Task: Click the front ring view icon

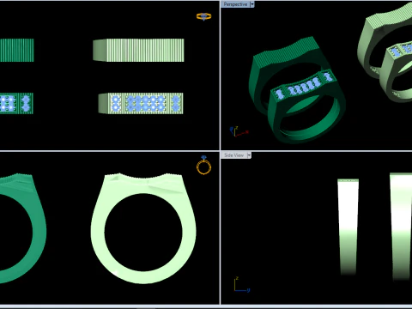Action: (203, 166)
